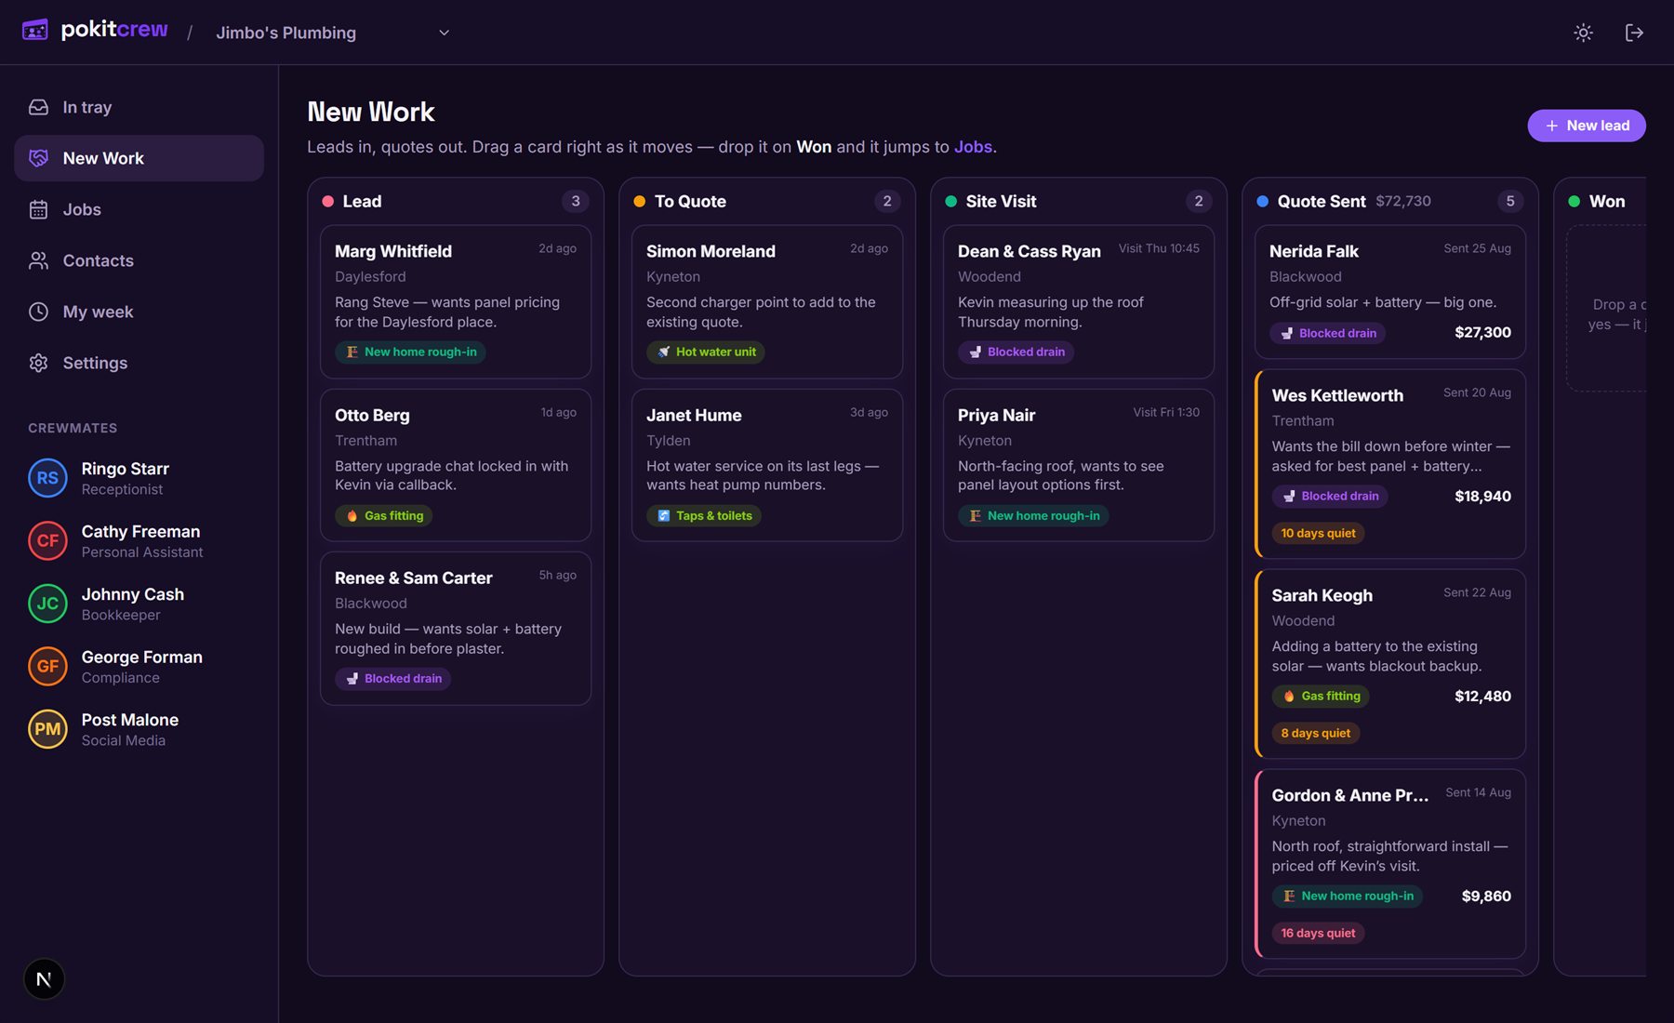Click Nerida Falk's name
The image size is (1674, 1023).
pos(1313,251)
